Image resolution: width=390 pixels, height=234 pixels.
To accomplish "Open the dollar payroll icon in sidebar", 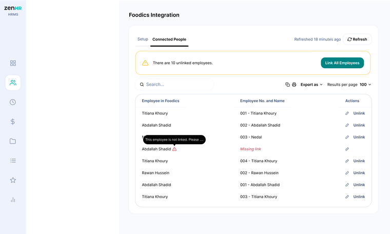I will pos(13,122).
